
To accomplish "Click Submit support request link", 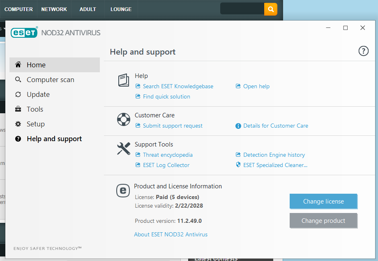I will point(173,126).
